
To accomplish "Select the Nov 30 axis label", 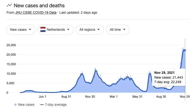I will (x=90, y=97).
